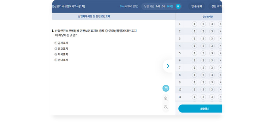Submit the exam with 제출하기

pyautogui.click(x=200, y=109)
